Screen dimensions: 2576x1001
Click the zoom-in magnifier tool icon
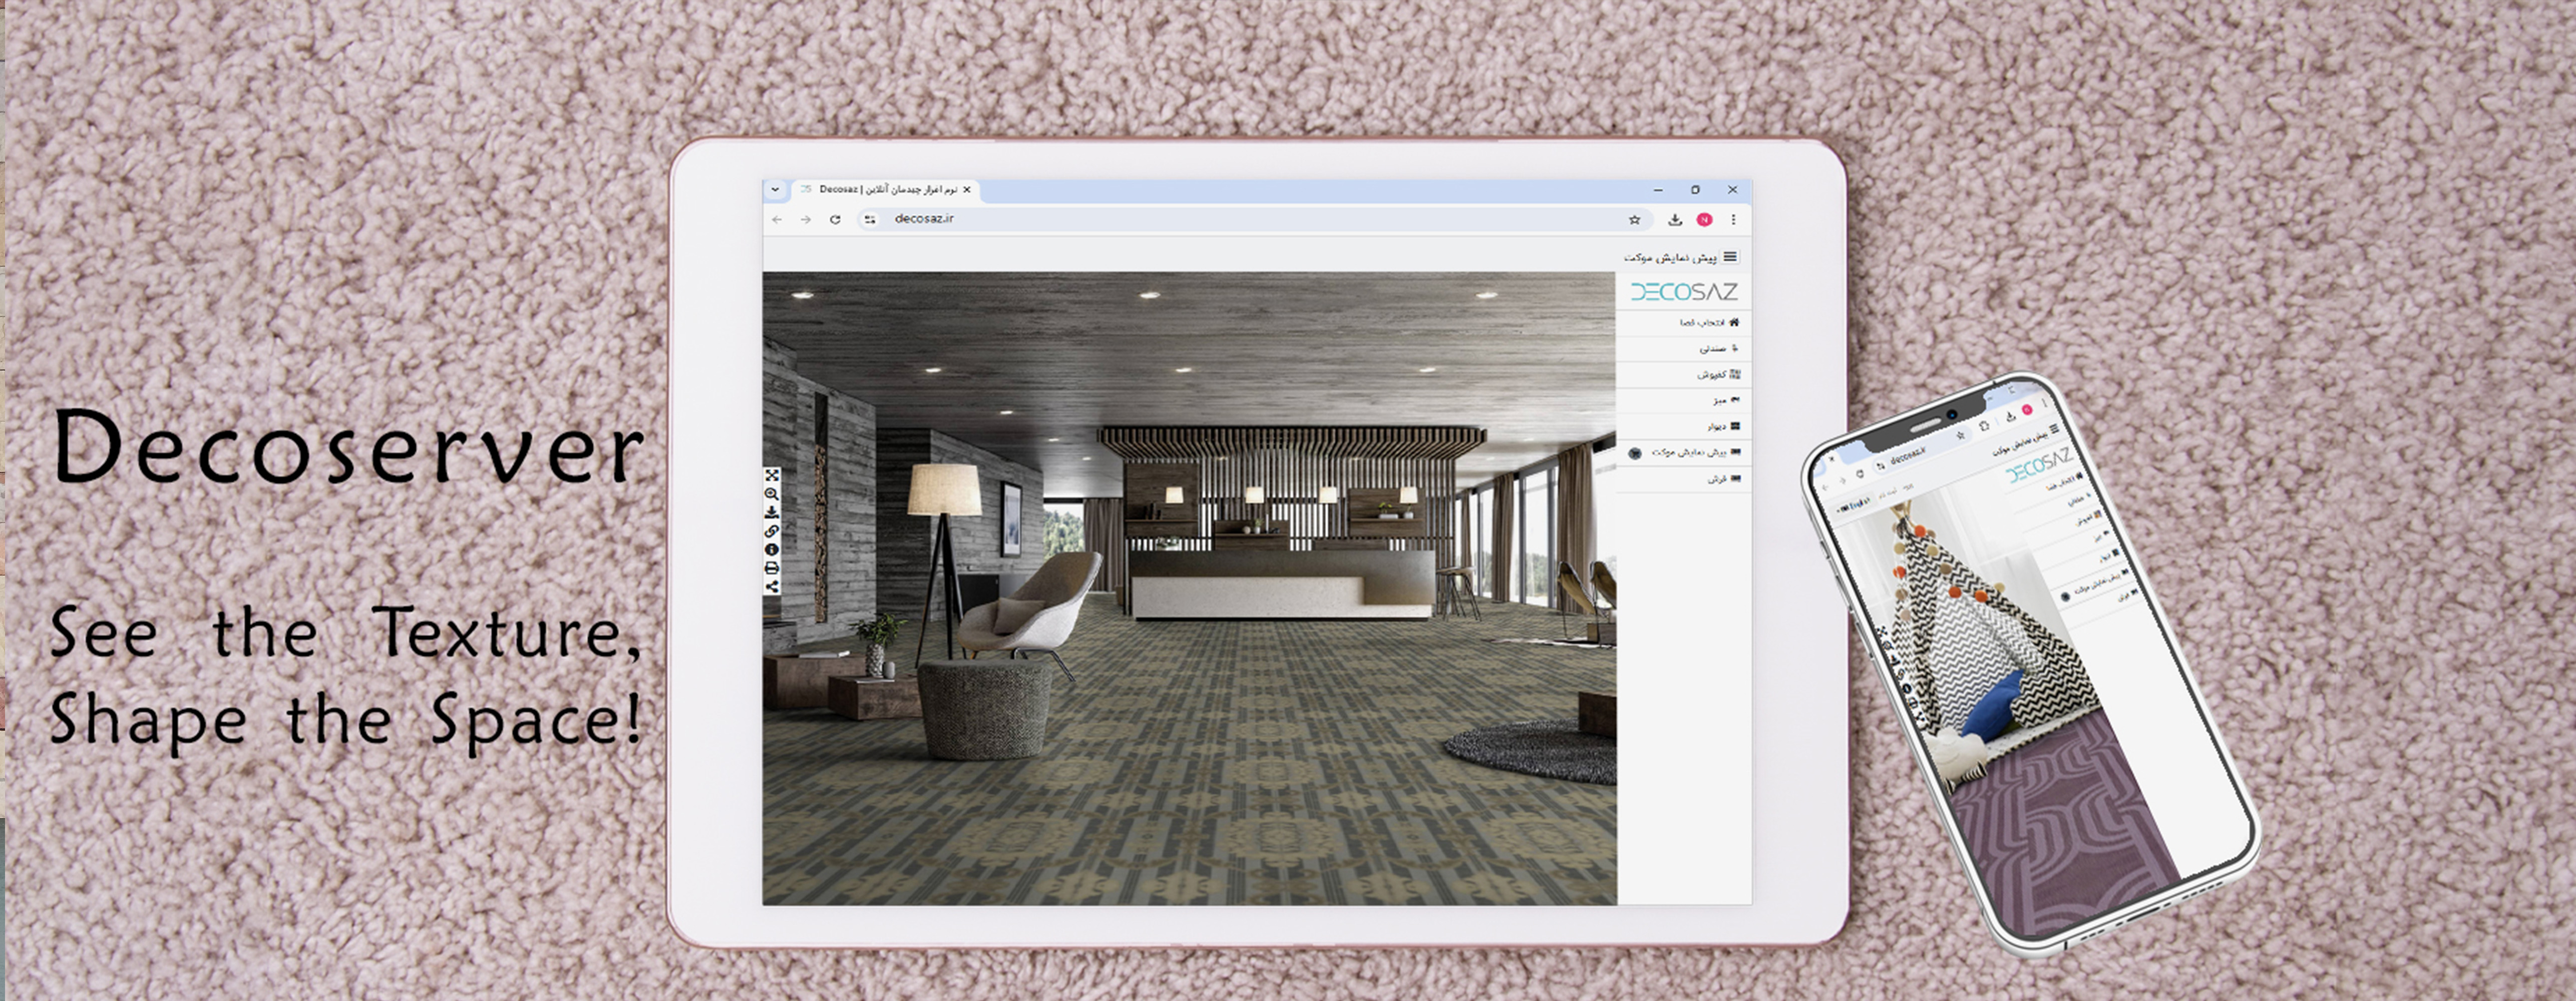point(772,494)
